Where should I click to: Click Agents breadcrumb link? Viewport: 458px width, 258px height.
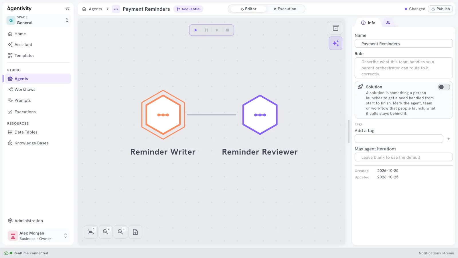[x=95, y=9]
